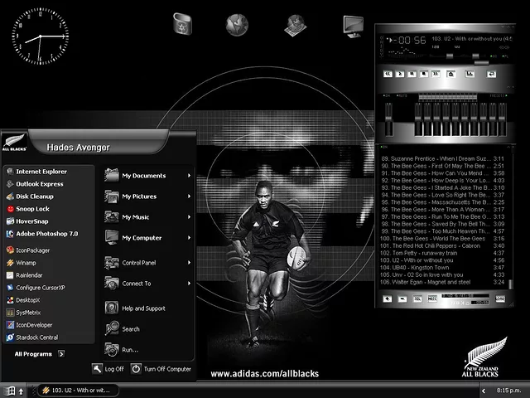Expand the My Documents submenu arrow
530x398 pixels.
click(190, 176)
